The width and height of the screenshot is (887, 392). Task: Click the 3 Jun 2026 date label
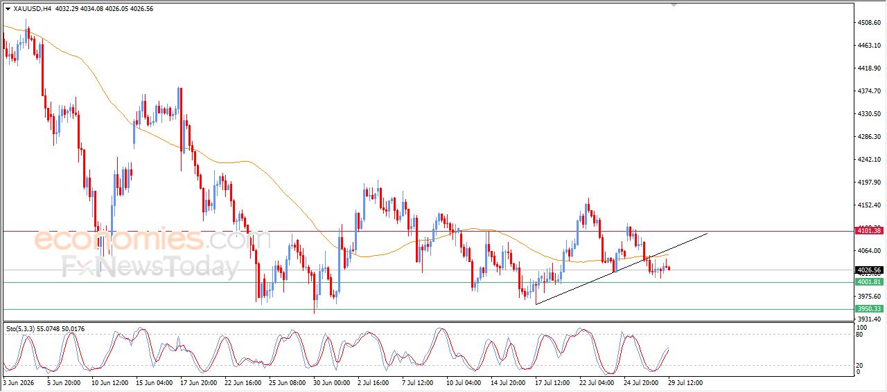(x=18, y=382)
